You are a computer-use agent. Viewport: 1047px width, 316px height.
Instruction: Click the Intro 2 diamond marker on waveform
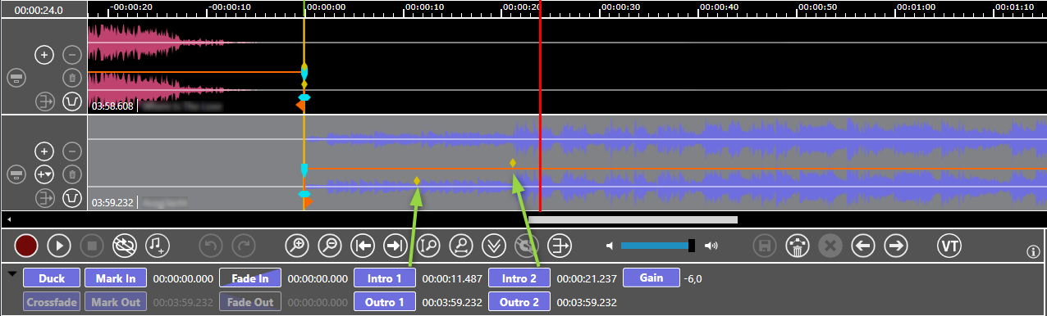(x=513, y=163)
